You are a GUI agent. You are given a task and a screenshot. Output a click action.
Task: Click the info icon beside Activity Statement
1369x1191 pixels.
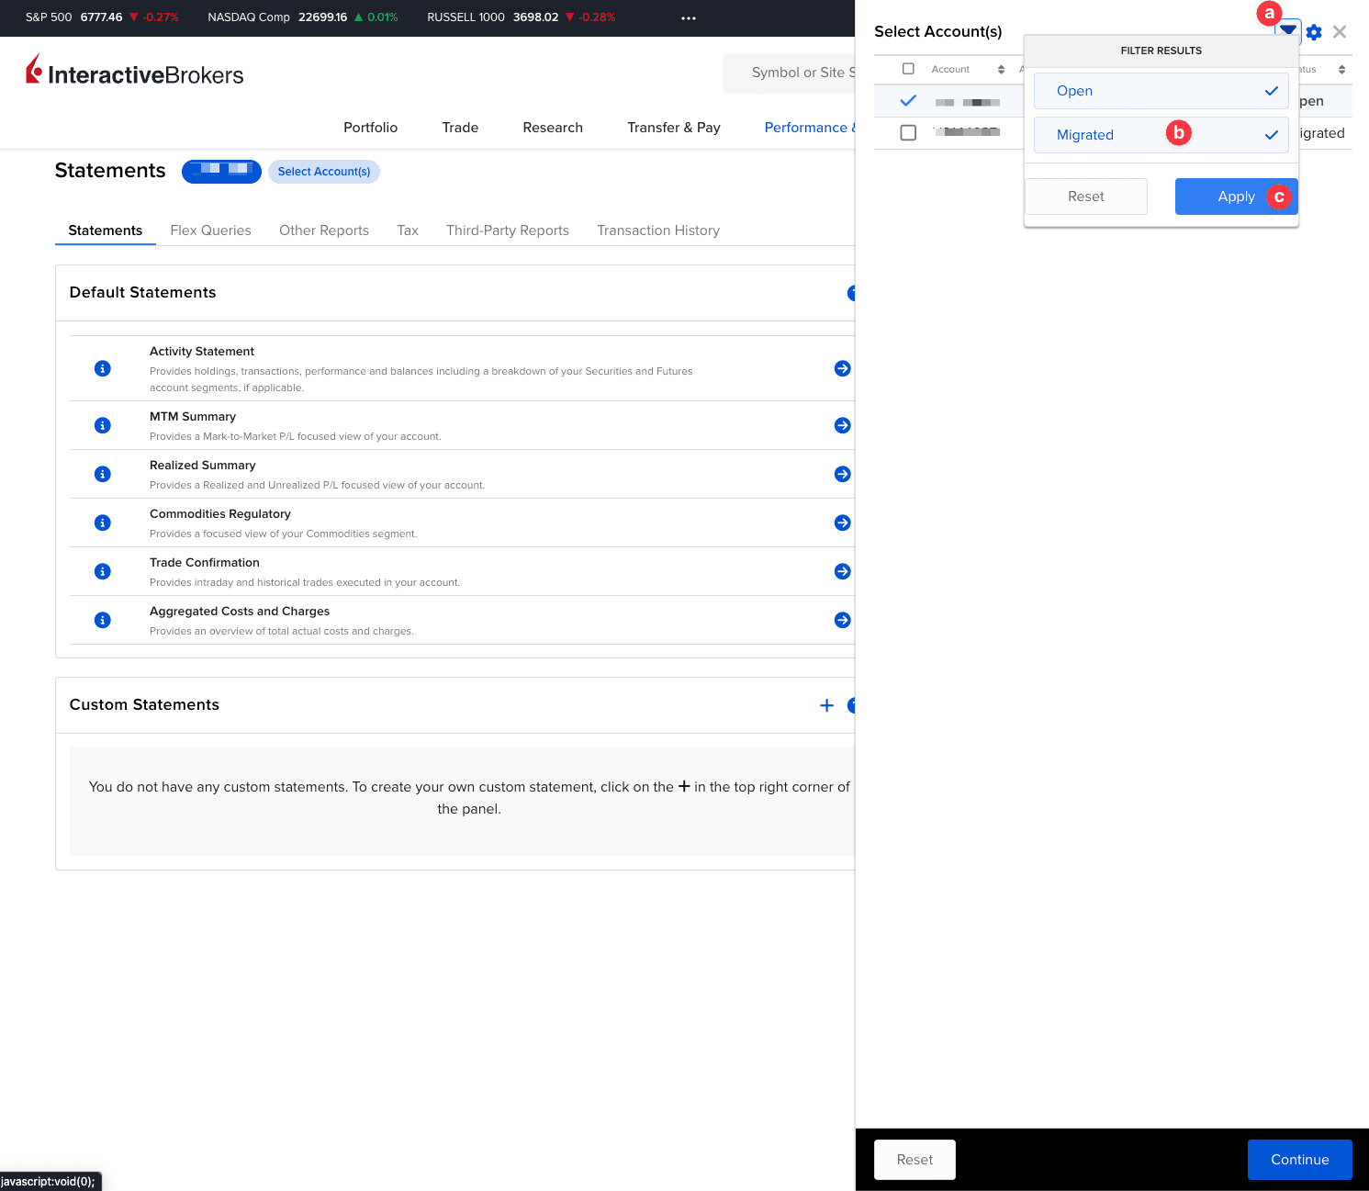click(102, 367)
